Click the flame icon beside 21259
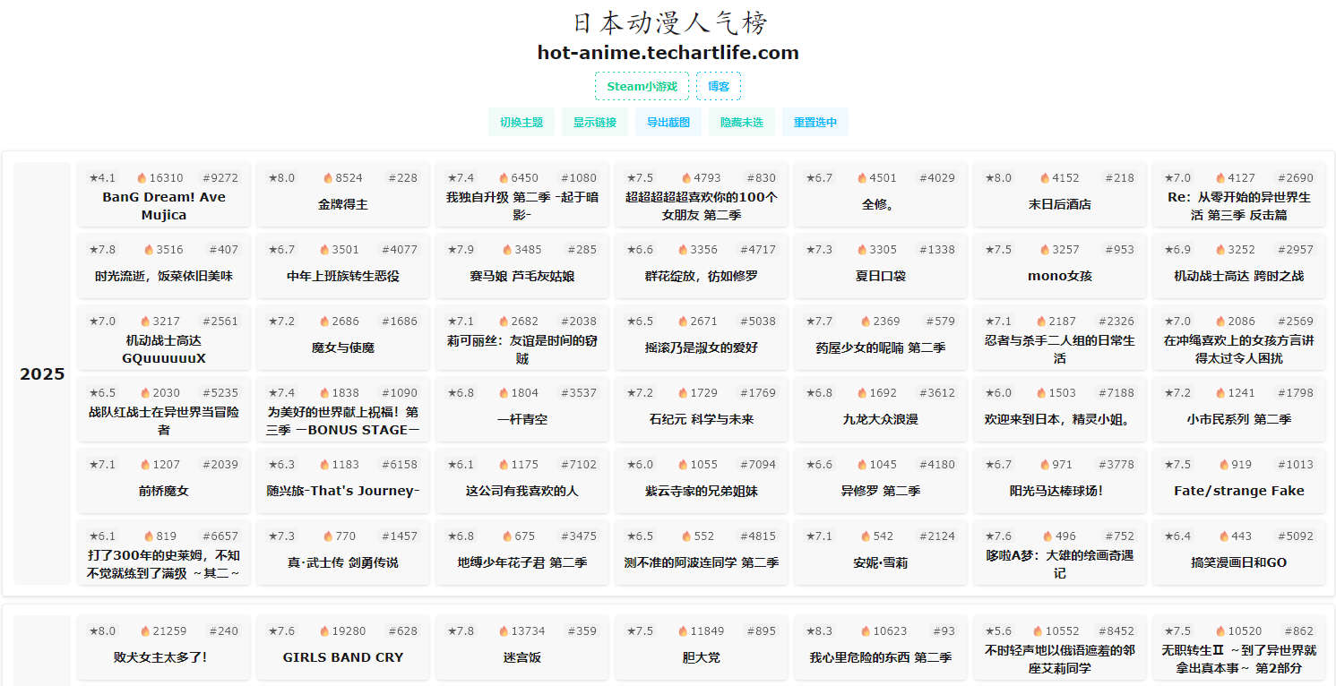This screenshot has width=1336, height=686. 145,631
